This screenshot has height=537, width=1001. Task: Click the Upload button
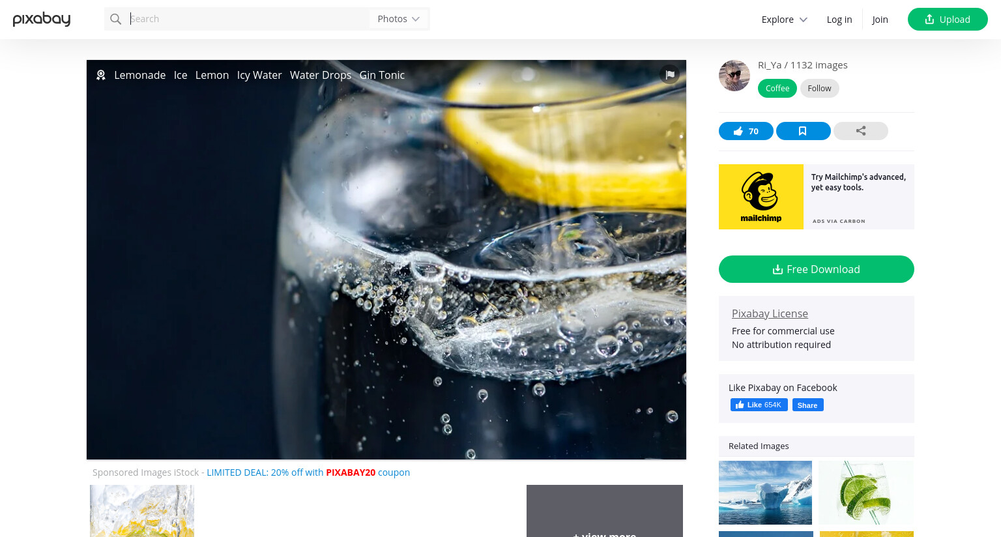click(x=948, y=20)
